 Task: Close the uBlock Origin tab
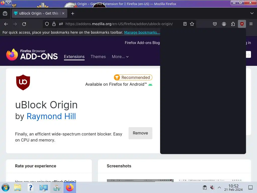pos(63,14)
